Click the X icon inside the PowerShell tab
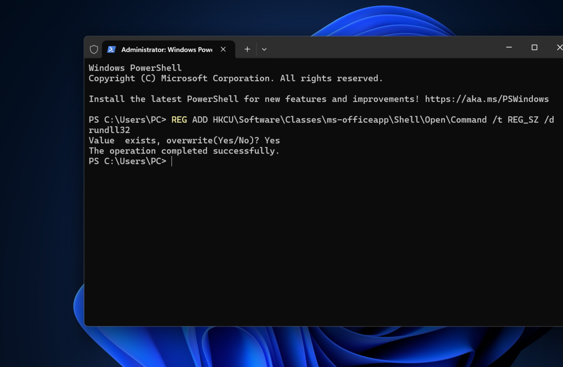 click(223, 49)
